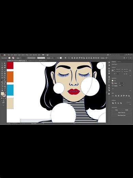The image size is (133, 178).
Task: Select the Slice tool
Action: (5, 88)
